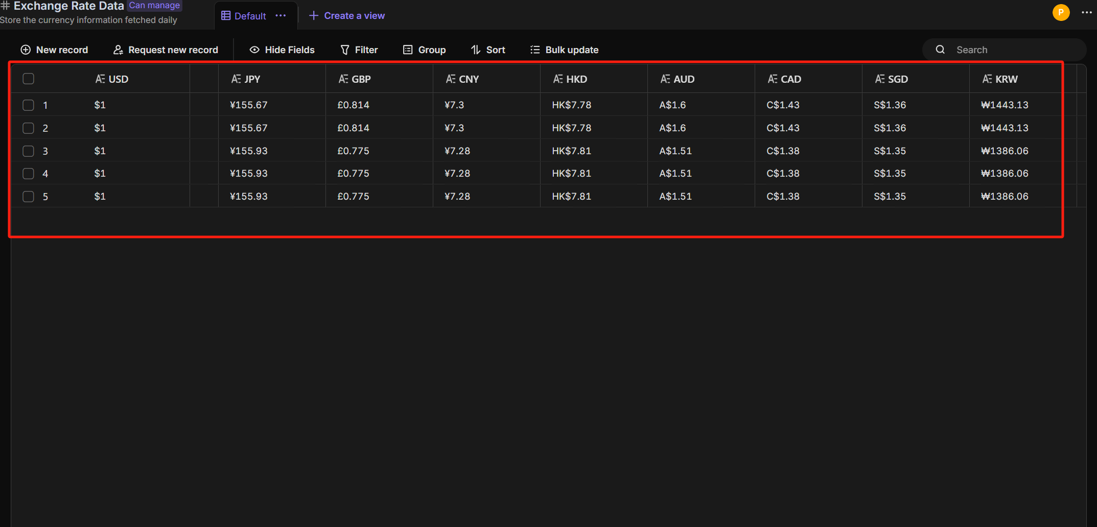Image resolution: width=1097 pixels, height=527 pixels.
Task: Select the checkbox for row 1
Action: tap(29, 105)
